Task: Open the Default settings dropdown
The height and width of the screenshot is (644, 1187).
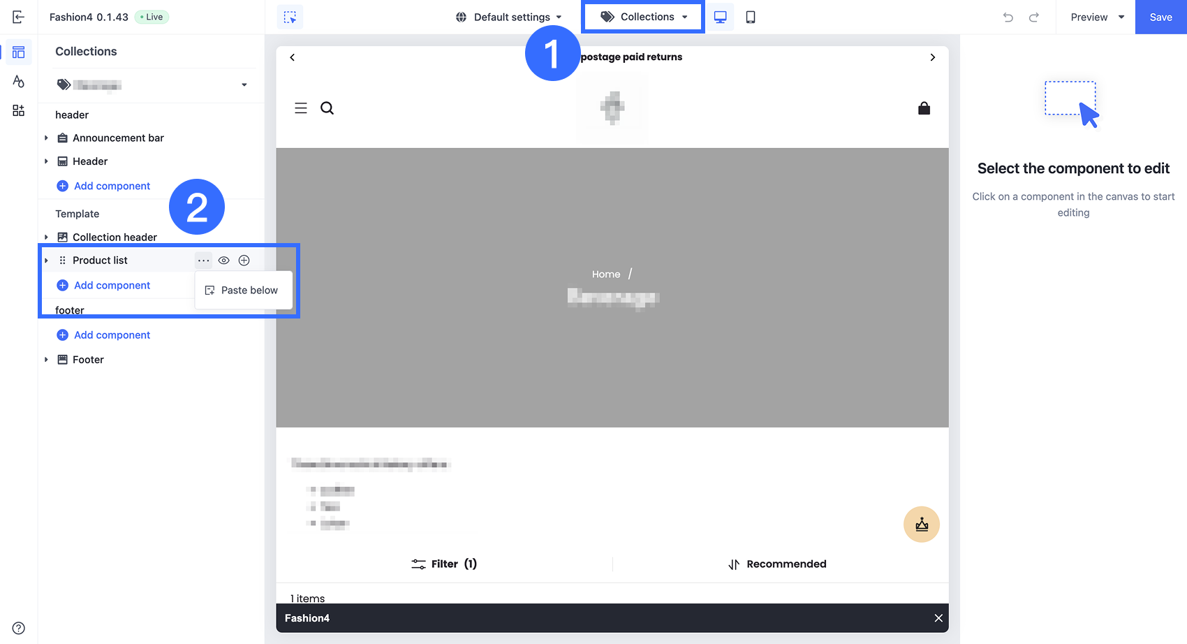Action: 508,17
